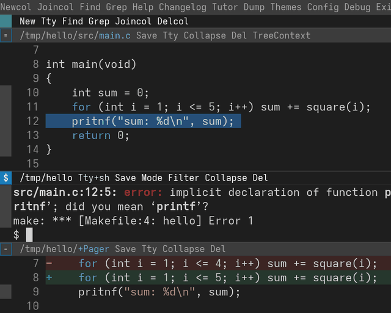Viewport: 391px width, 313px height.
Task: Click the main.c scrollbar thumb
Action: [5, 121]
